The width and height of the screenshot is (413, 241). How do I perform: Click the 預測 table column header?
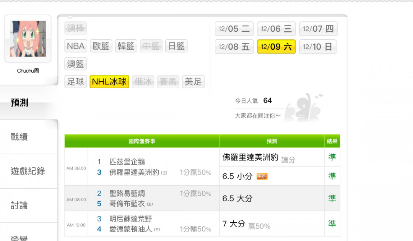[x=272, y=141]
